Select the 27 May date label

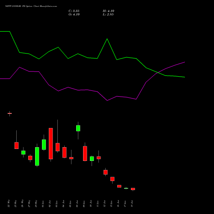pyautogui.click(x=29, y=203)
